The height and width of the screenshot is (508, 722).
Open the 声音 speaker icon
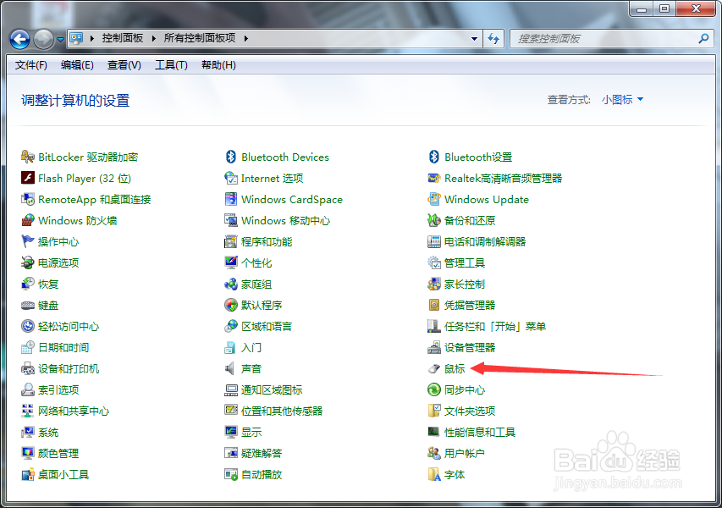click(x=229, y=369)
